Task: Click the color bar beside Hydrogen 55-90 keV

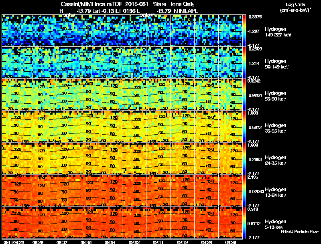Action: click(244, 95)
